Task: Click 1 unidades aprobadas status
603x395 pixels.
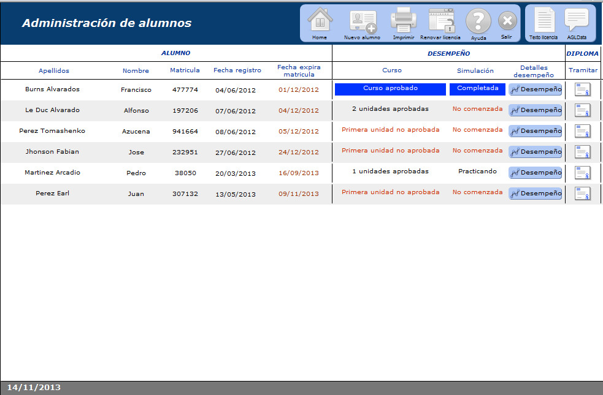Action: [390, 171]
